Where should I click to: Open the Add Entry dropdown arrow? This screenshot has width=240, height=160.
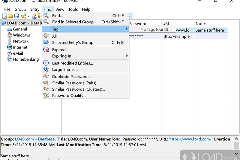click(28, 16)
